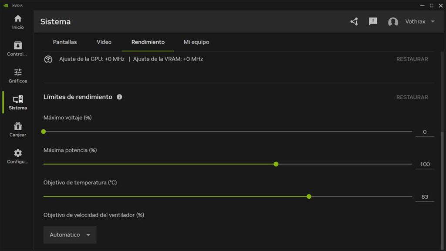
Task: Switch to the Pantallas tab
Action: coord(65,42)
